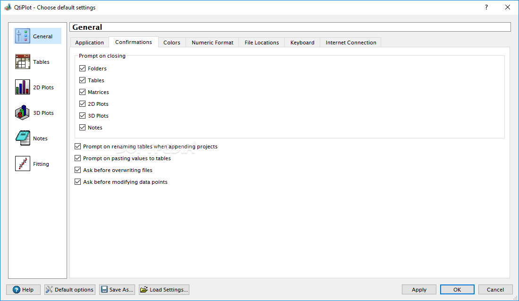
Task: Disable the 3D Plots closing prompt checkbox
Action: [83, 116]
